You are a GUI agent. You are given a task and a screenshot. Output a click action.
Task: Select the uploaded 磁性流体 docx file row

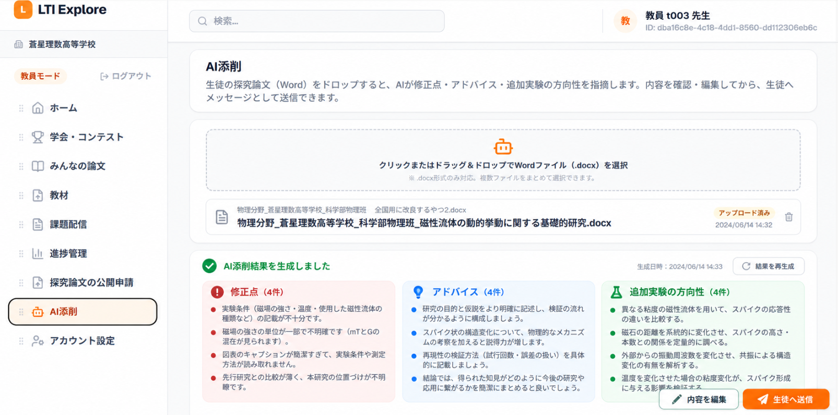click(x=503, y=217)
